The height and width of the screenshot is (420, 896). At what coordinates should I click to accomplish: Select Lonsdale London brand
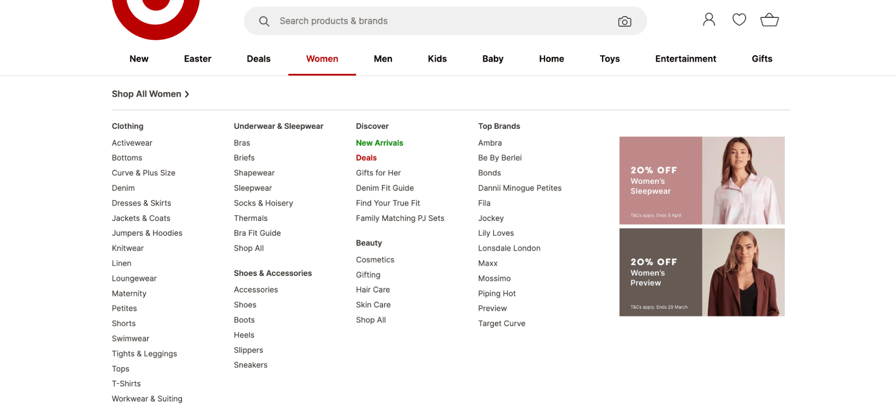click(x=509, y=248)
